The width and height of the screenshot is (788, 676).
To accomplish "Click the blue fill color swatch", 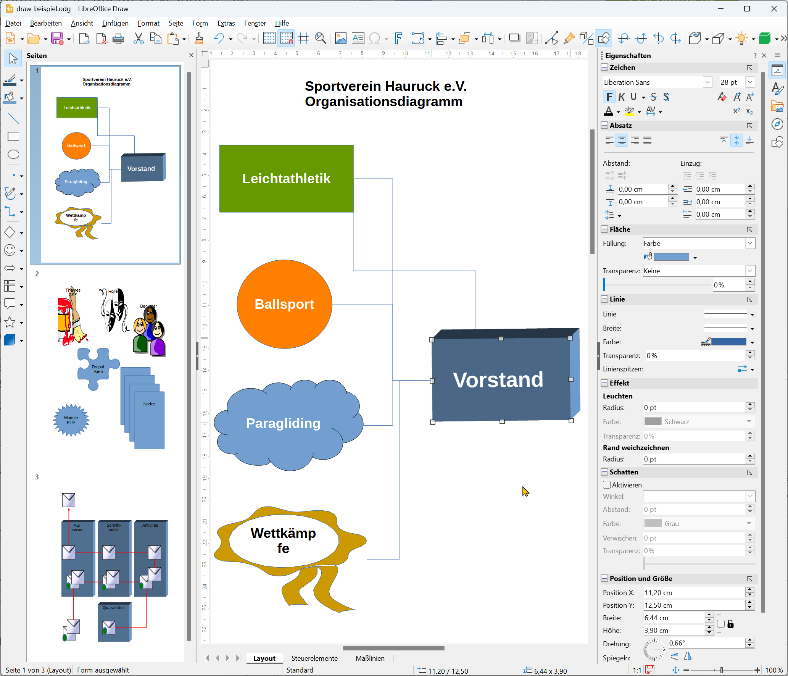I will point(672,257).
